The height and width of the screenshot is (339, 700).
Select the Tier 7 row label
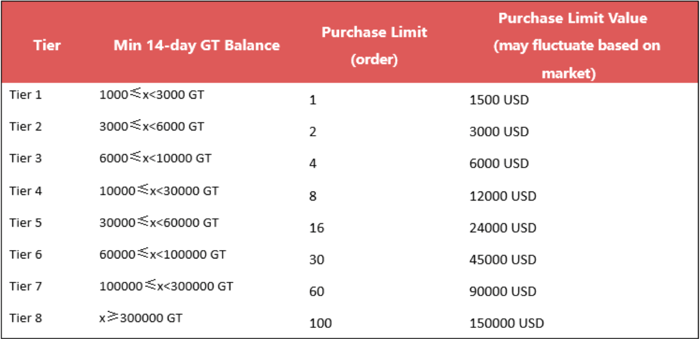point(25,286)
